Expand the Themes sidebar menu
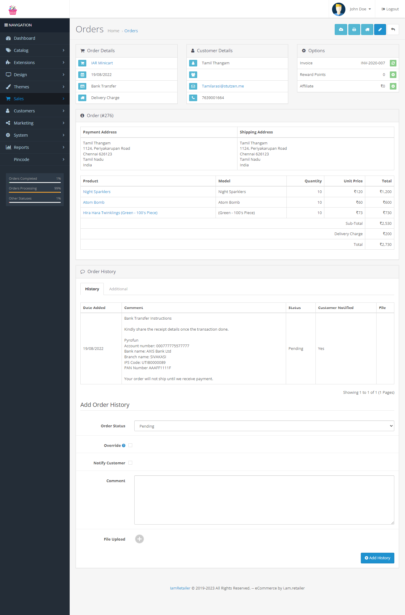Viewport: 405px width, 615px height. coord(35,87)
